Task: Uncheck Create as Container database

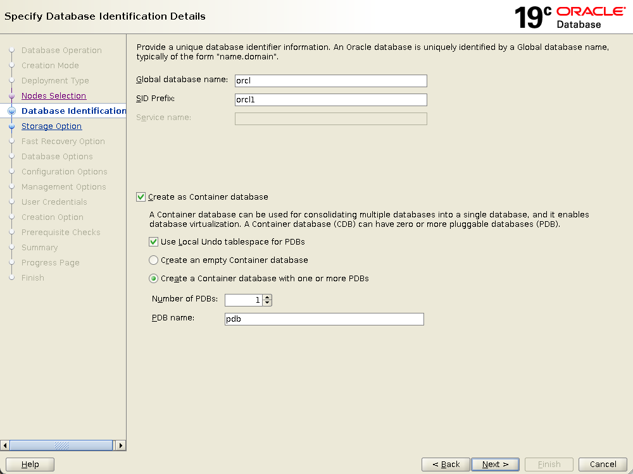Action: (x=141, y=197)
